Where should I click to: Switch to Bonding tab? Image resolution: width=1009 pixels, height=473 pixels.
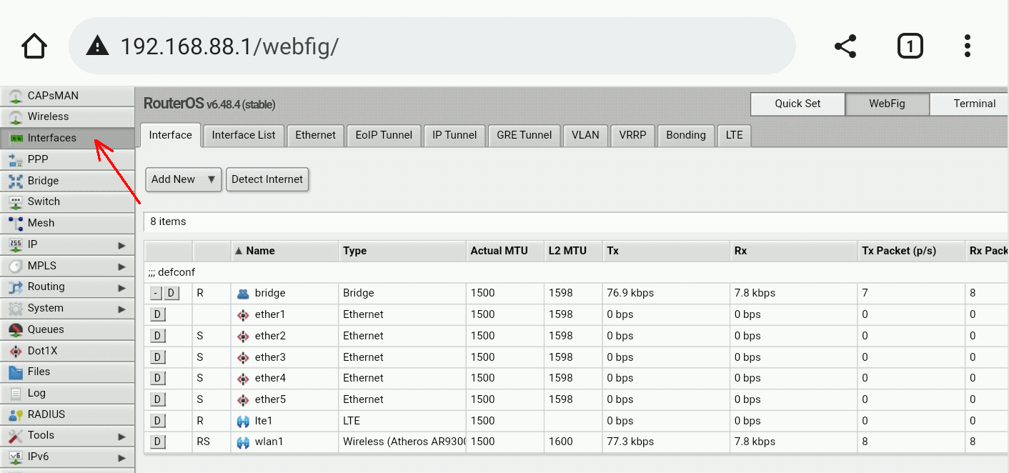686,135
